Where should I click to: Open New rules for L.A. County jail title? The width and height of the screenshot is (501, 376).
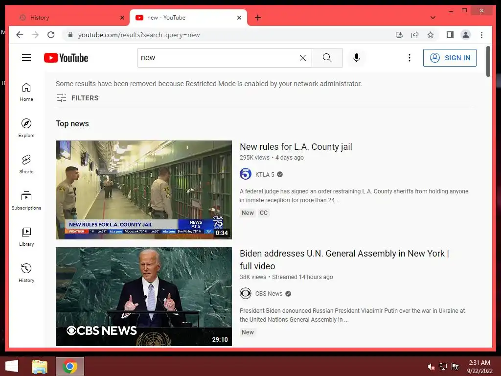pyautogui.click(x=296, y=147)
